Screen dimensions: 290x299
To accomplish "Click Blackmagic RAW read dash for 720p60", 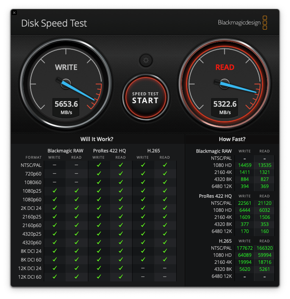I will 77,174.
